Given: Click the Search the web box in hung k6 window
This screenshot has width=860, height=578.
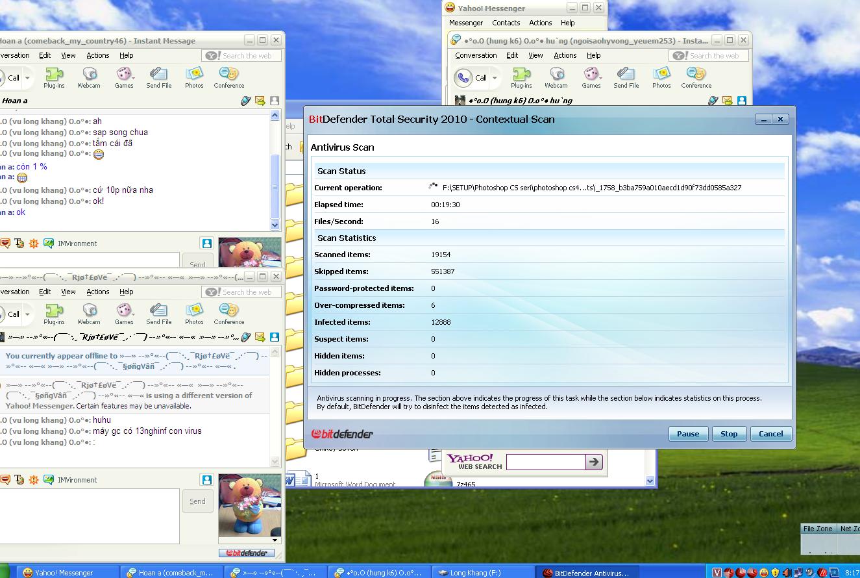Looking at the screenshot, I should click(x=709, y=56).
